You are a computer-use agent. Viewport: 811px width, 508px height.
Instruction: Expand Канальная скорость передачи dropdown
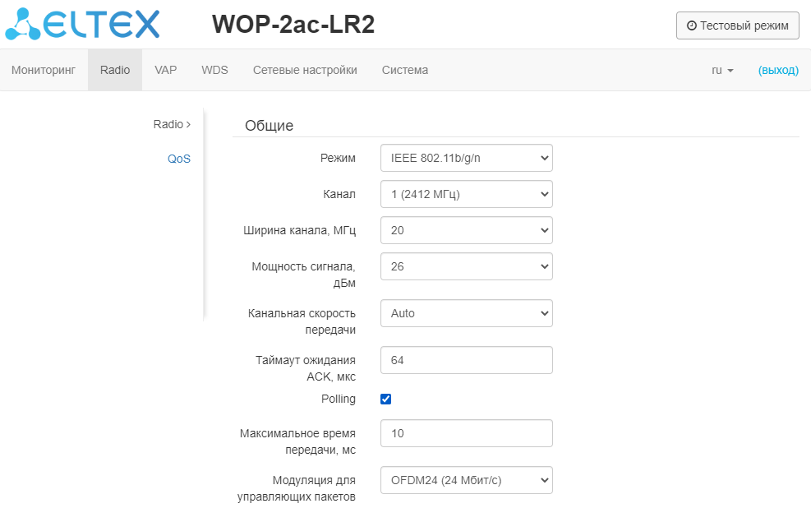click(x=466, y=313)
